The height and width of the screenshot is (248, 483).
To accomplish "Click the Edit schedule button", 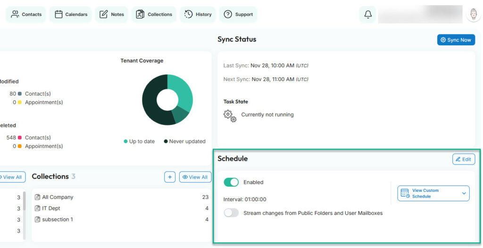I will pos(464,159).
